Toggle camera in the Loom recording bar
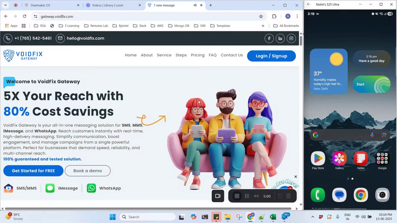 pos(218,196)
